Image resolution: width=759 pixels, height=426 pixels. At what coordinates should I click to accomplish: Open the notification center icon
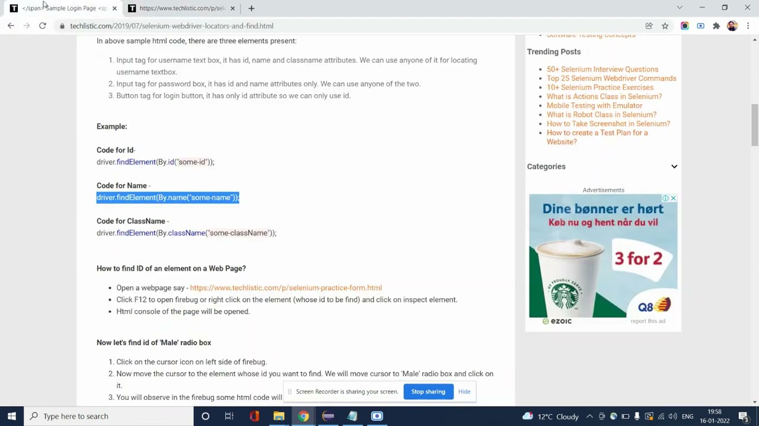click(x=744, y=417)
